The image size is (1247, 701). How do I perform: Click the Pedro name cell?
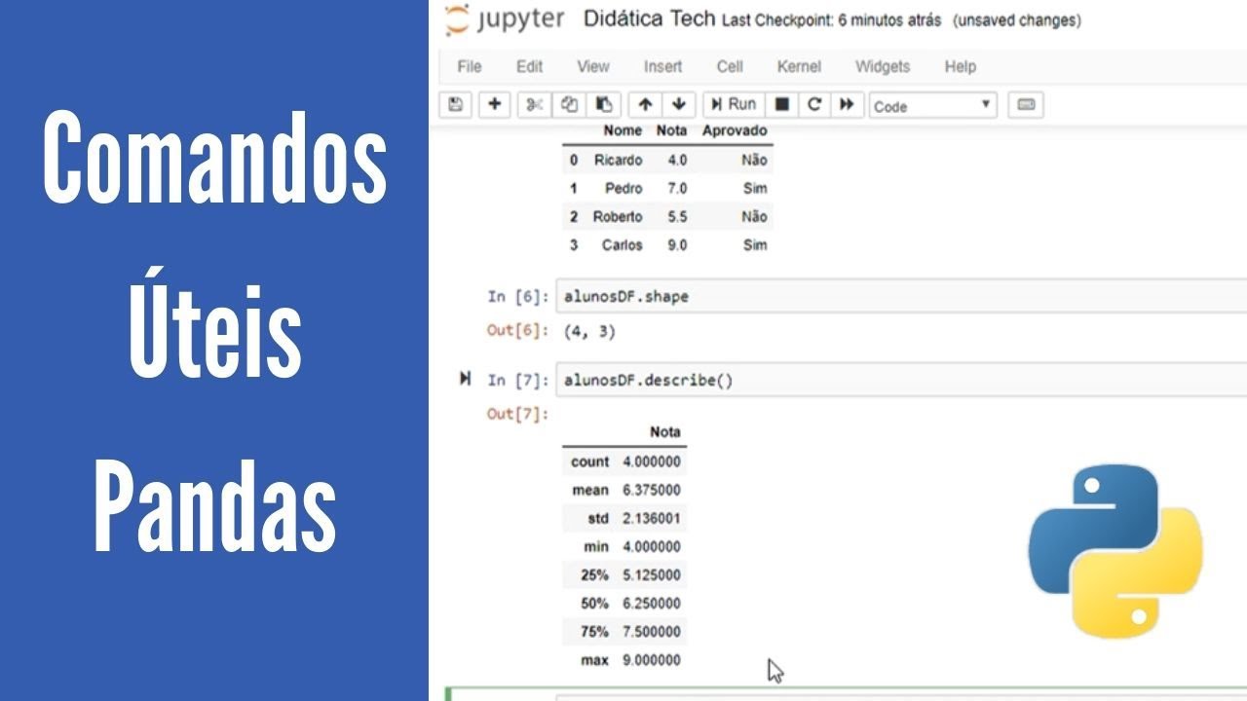coord(623,188)
